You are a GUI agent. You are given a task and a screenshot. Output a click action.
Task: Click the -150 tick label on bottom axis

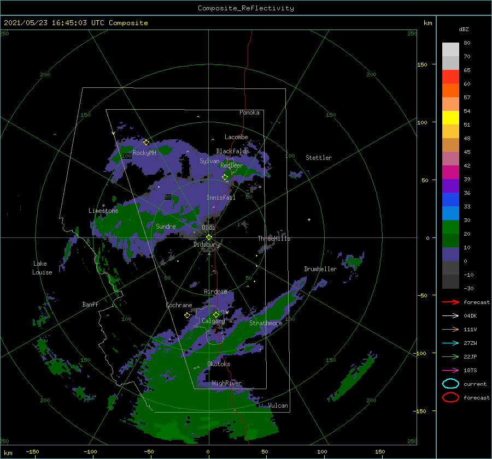32,451
